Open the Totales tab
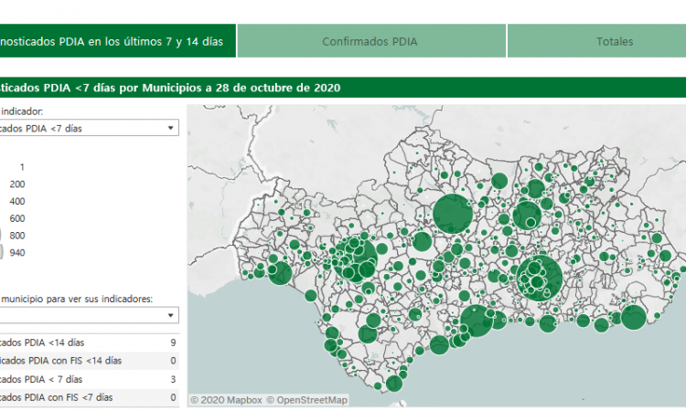This screenshot has height=411, width=686. pyautogui.click(x=614, y=41)
